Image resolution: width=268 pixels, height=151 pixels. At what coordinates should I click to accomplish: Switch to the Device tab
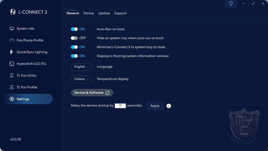click(88, 13)
